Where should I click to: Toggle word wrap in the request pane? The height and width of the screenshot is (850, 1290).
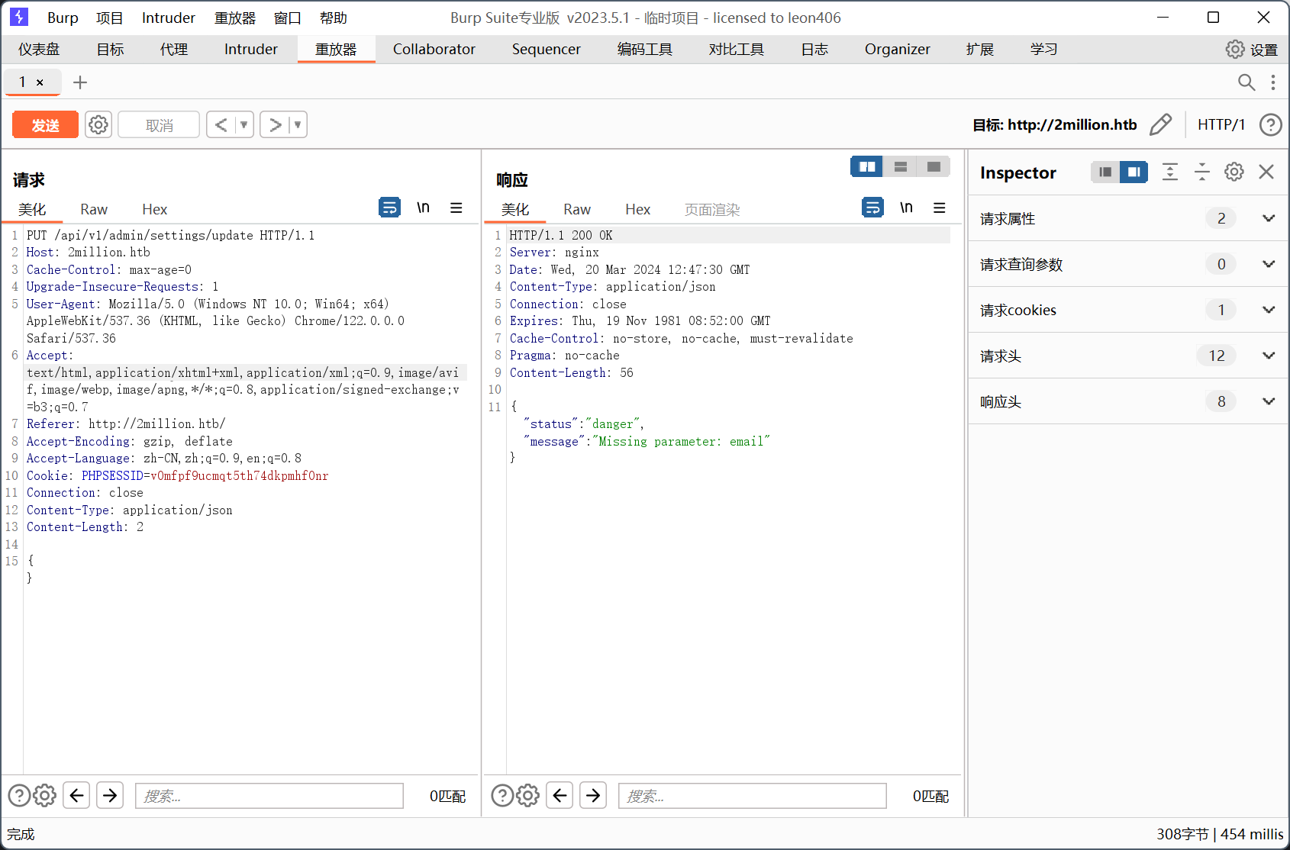[389, 208]
